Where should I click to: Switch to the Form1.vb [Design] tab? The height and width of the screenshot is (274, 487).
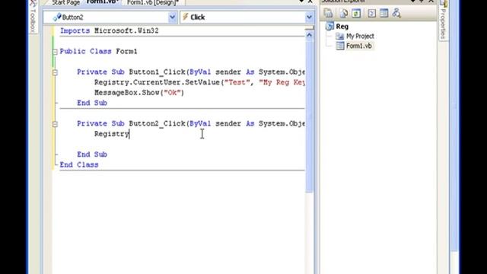coord(153,3)
